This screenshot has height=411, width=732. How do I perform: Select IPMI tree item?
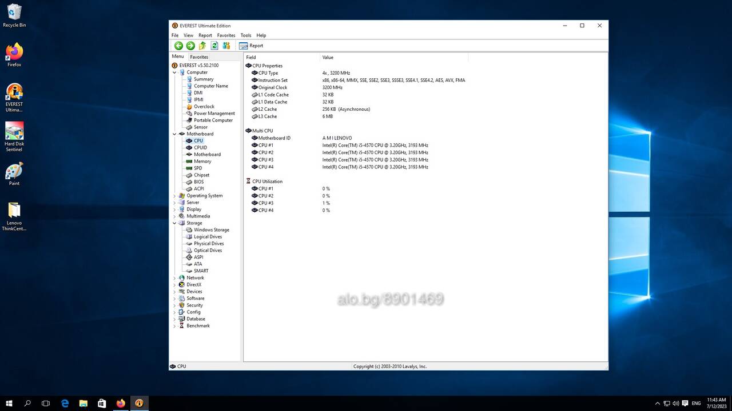pyautogui.click(x=198, y=100)
